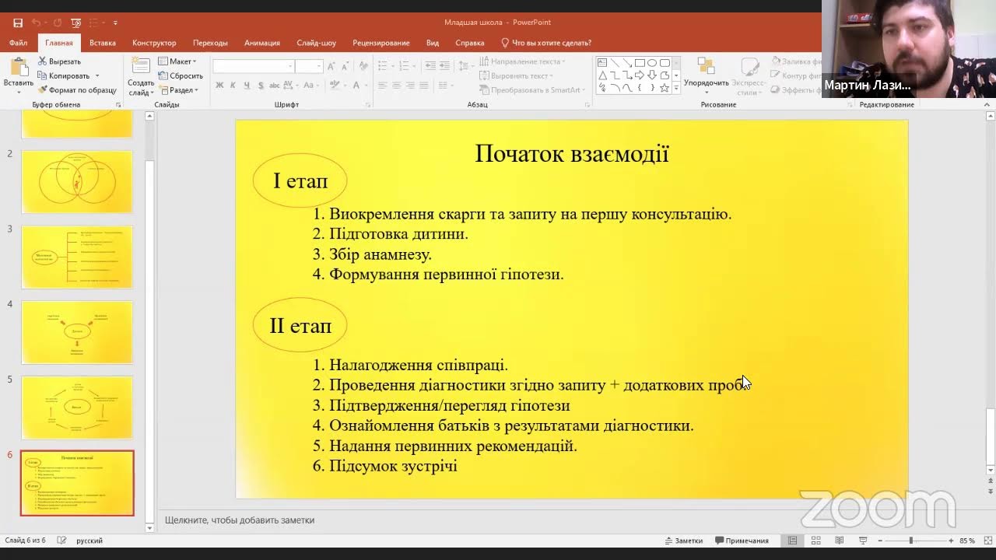Open the Копировать dropdown arrow
The height and width of the screenshot is (560, 996).
97,76
